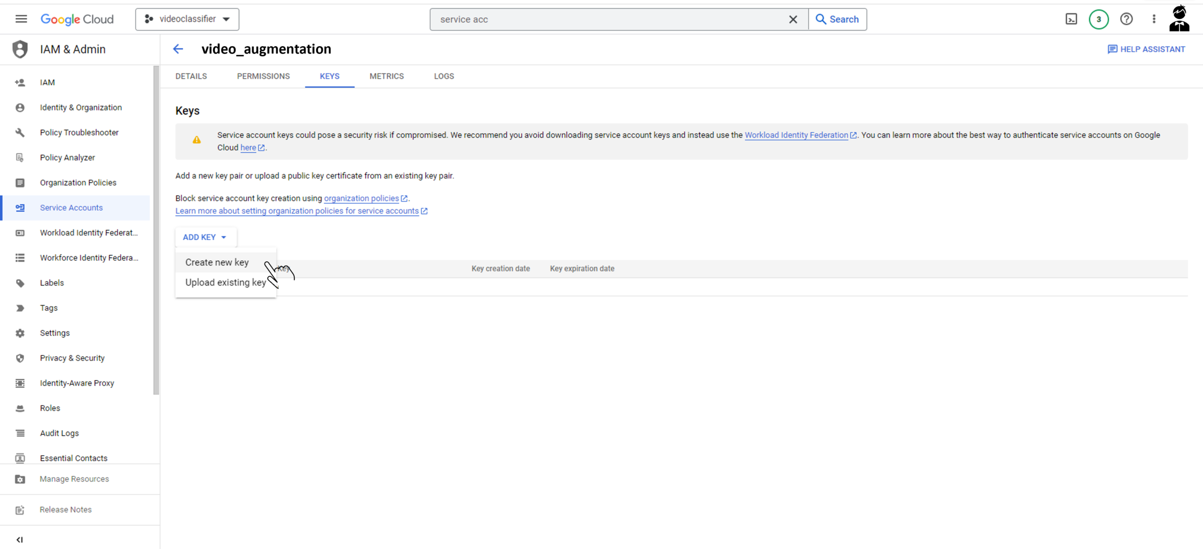This screenshot has height=549, width=1203.
Task: Open the videoclassifier project selector
Action: point(187,19)
